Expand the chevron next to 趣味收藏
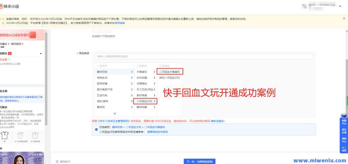The image size is (348, 164). 154,107
